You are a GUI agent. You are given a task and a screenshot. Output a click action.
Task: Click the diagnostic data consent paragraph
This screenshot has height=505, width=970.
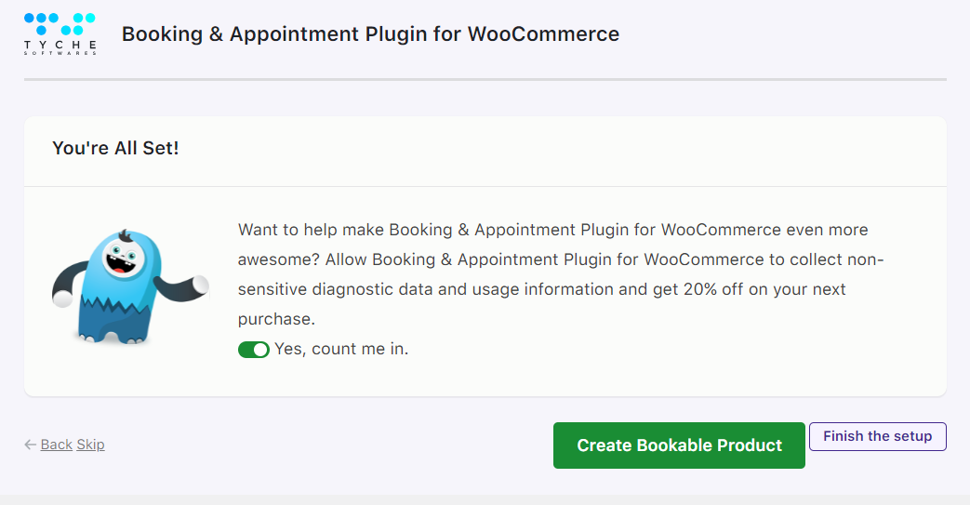coord(561,274)
